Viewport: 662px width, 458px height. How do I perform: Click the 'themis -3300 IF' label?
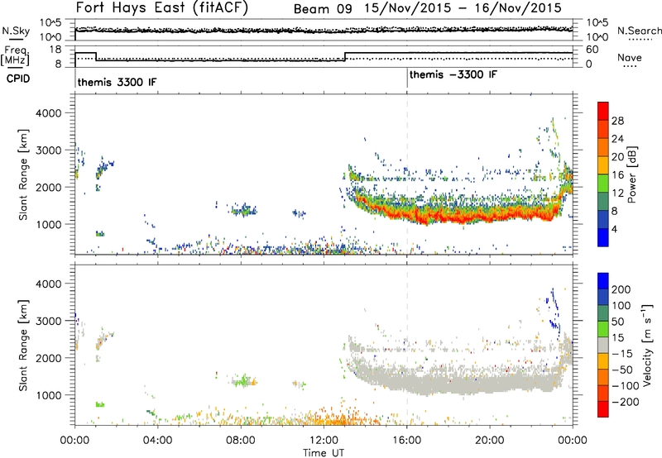point(453,74)
